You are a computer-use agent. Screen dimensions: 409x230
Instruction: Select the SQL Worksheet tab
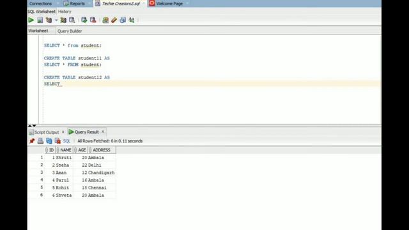pos(42,11)
